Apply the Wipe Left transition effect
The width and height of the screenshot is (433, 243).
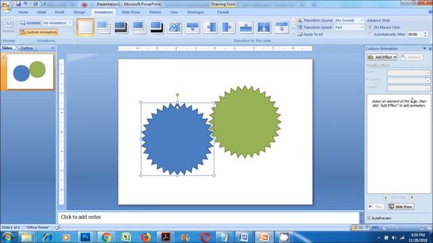pos(210,27)
